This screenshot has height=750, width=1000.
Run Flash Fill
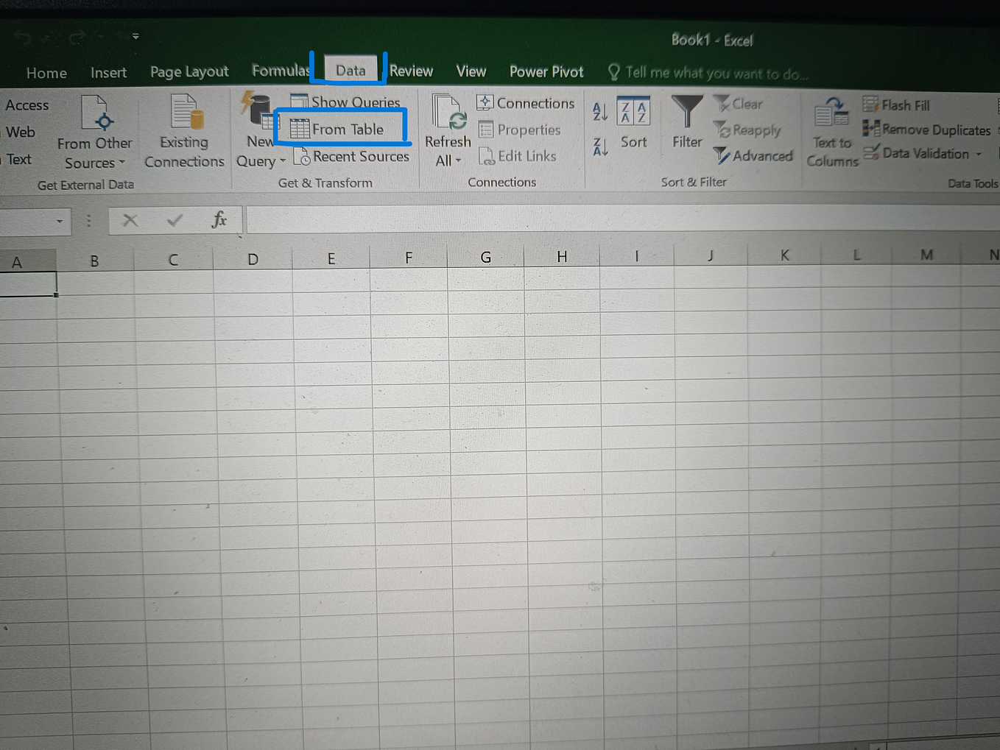pyautogui.click(x=896, y=105)
